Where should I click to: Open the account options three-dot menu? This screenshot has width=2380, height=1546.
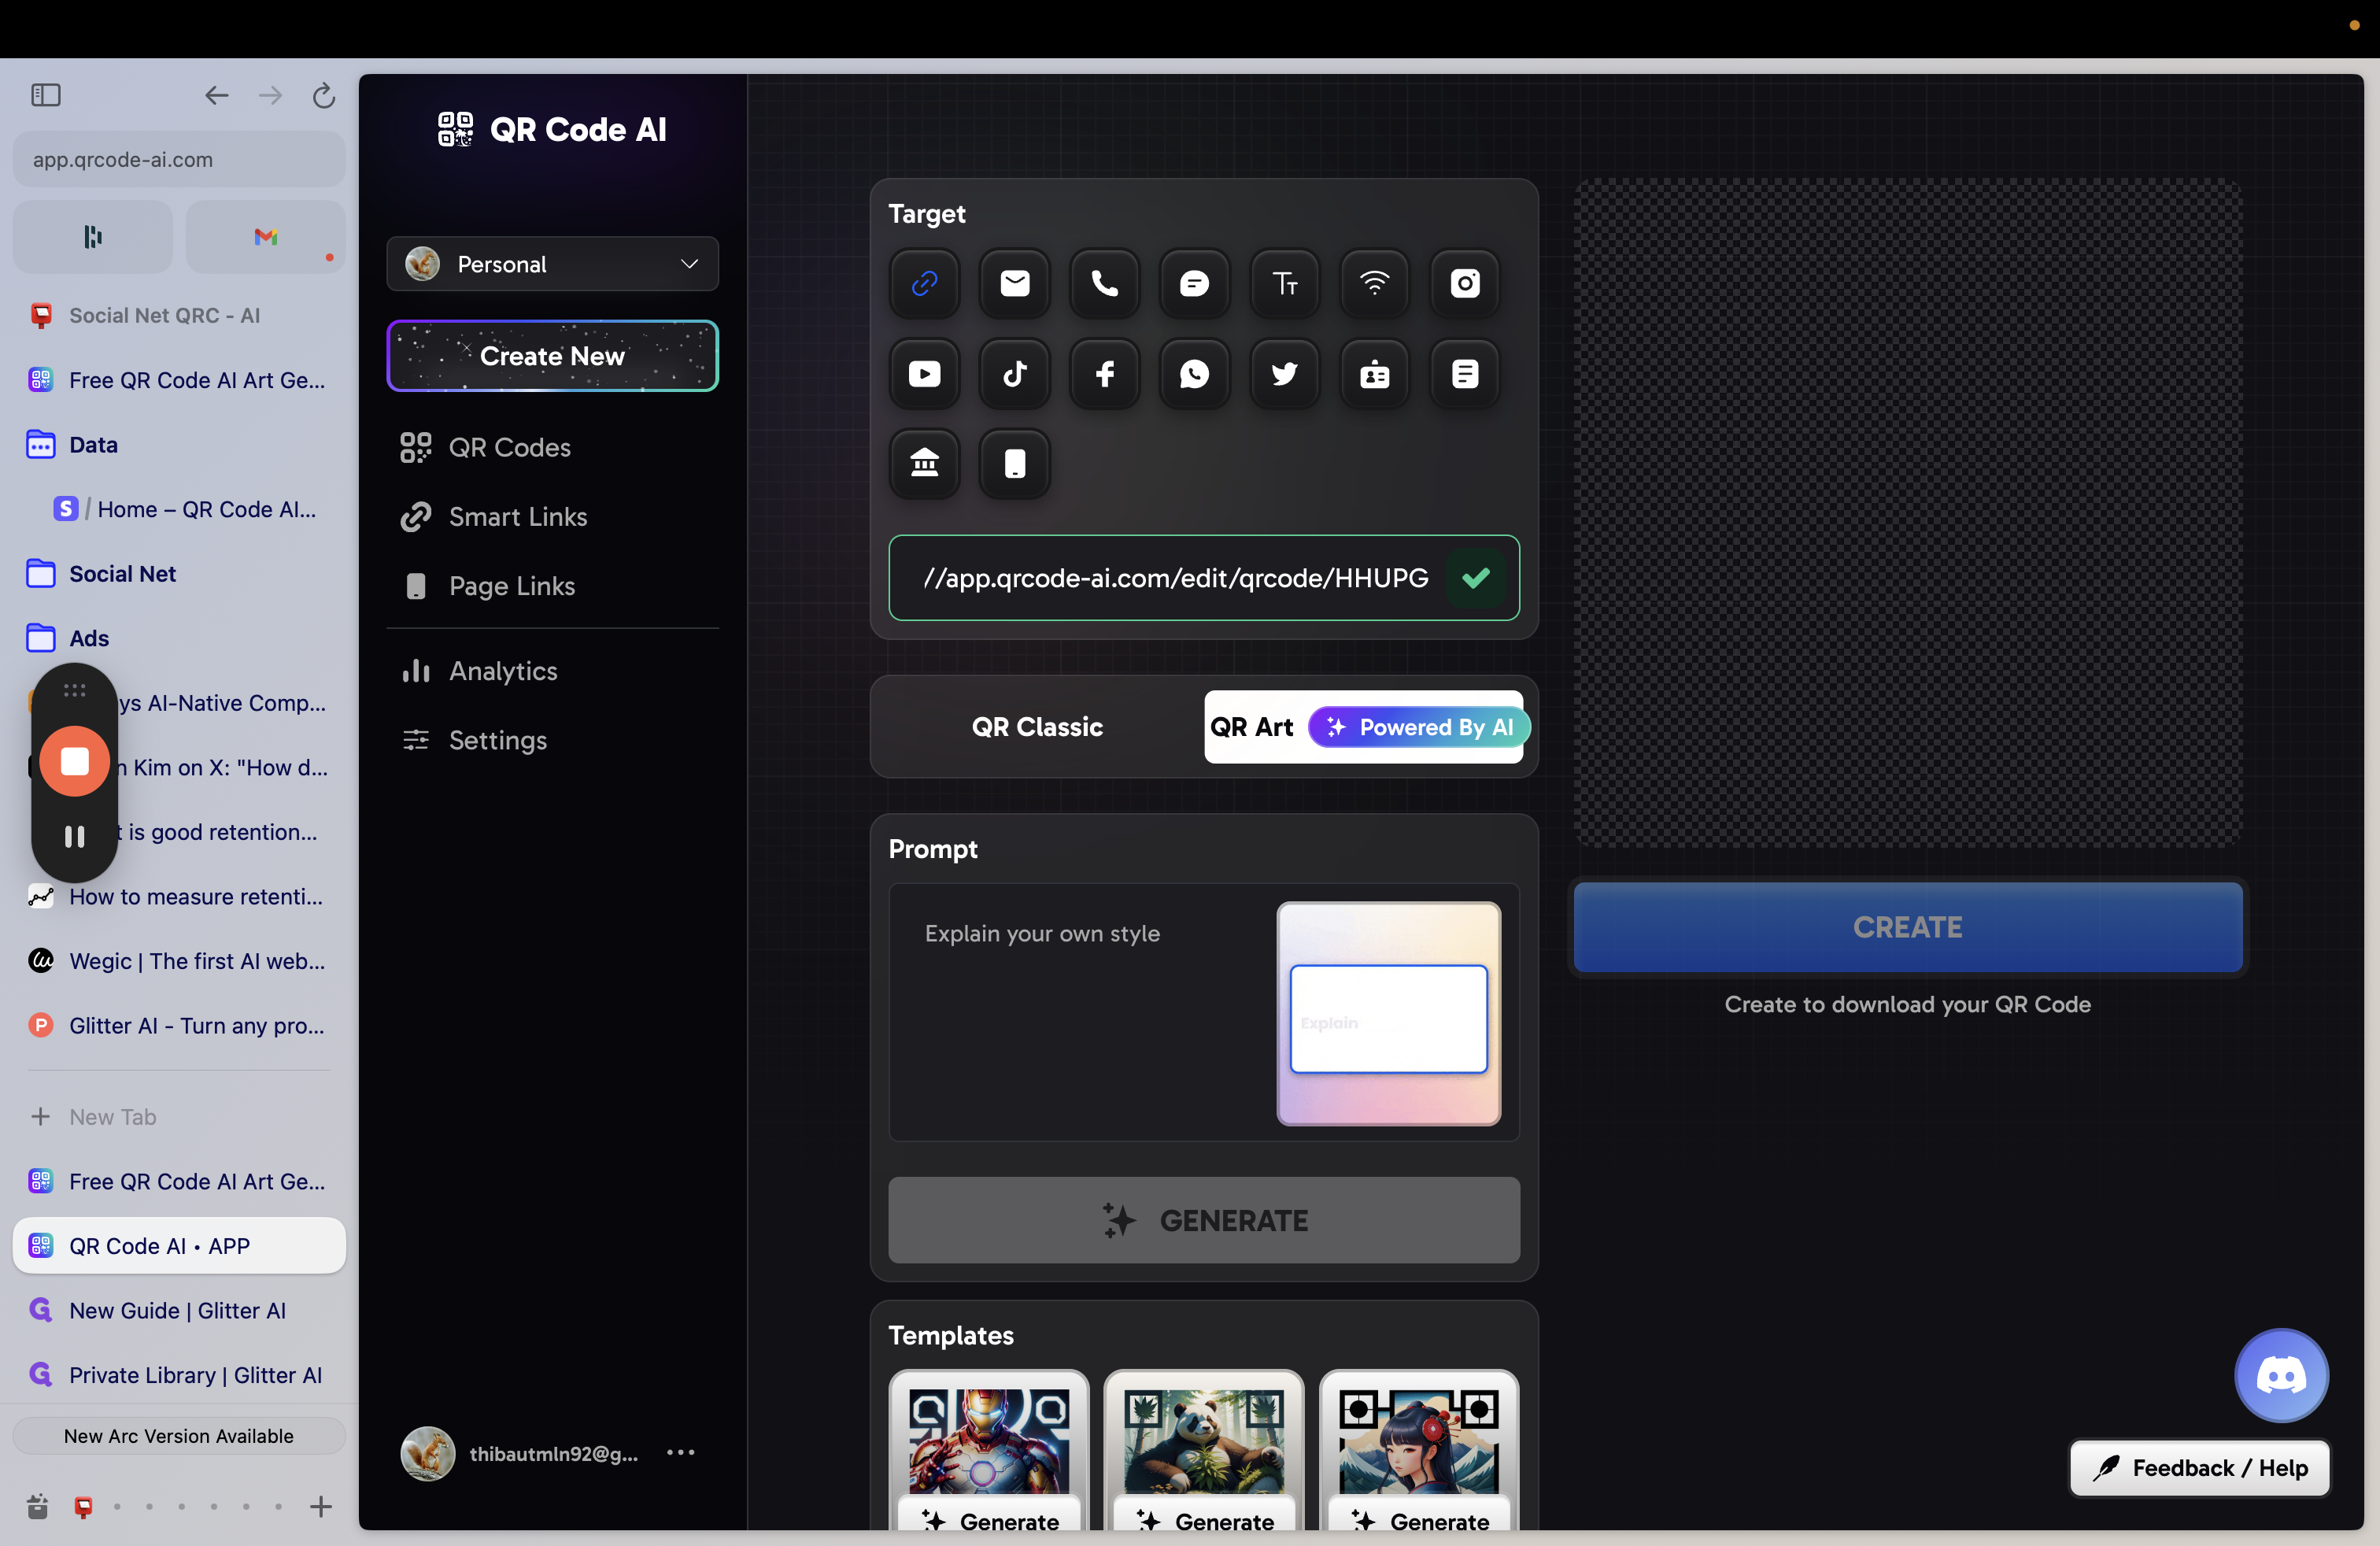point(680,1452)
